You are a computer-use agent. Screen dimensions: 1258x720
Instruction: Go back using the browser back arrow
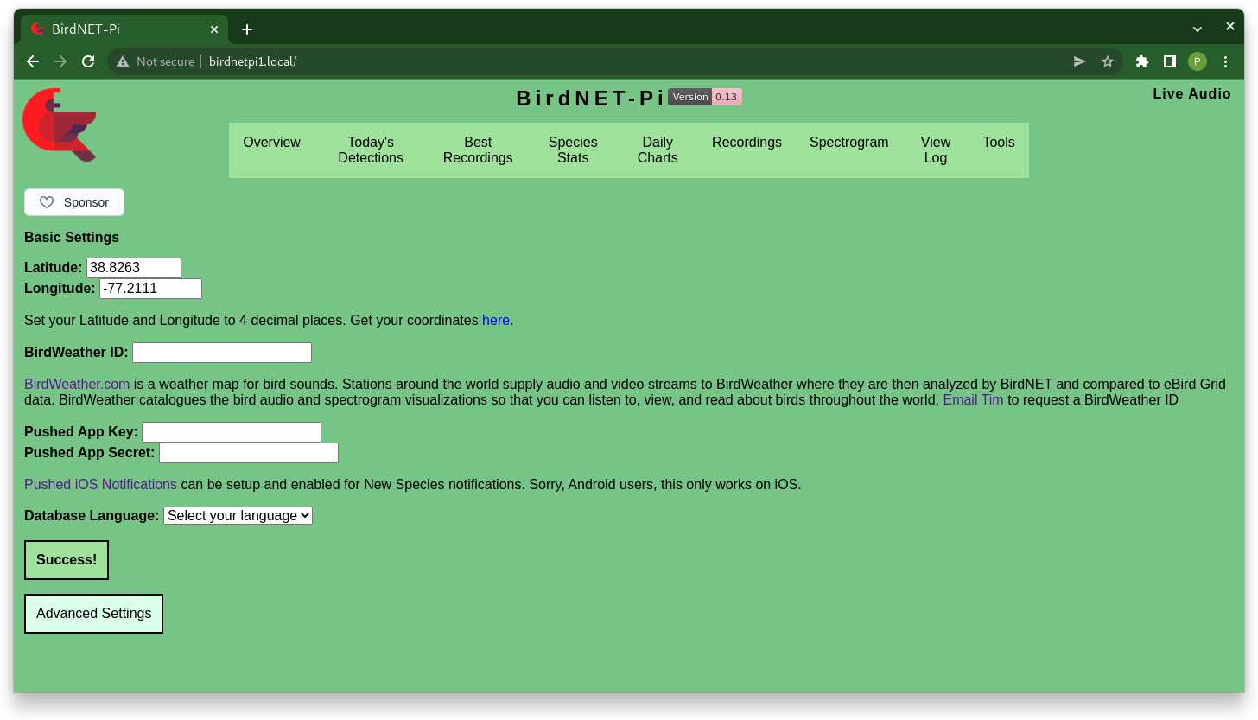pyautogui.click(x=33, y=61)
